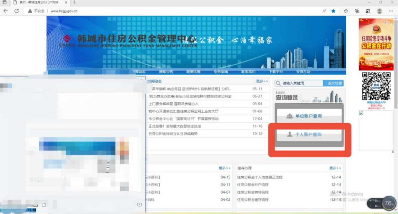Click the 新闻动态 section heading
398x214 pixels.
click(155, 81)
